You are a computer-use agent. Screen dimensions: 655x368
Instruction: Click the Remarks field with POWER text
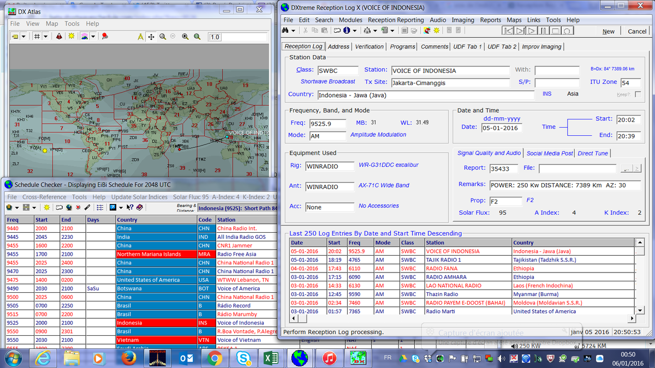(x=565, y=185)
